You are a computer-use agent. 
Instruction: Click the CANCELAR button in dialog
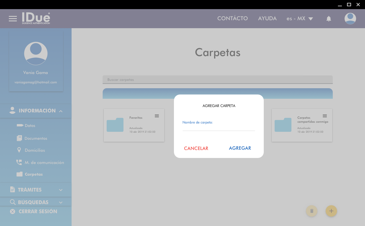pos(196,148)
